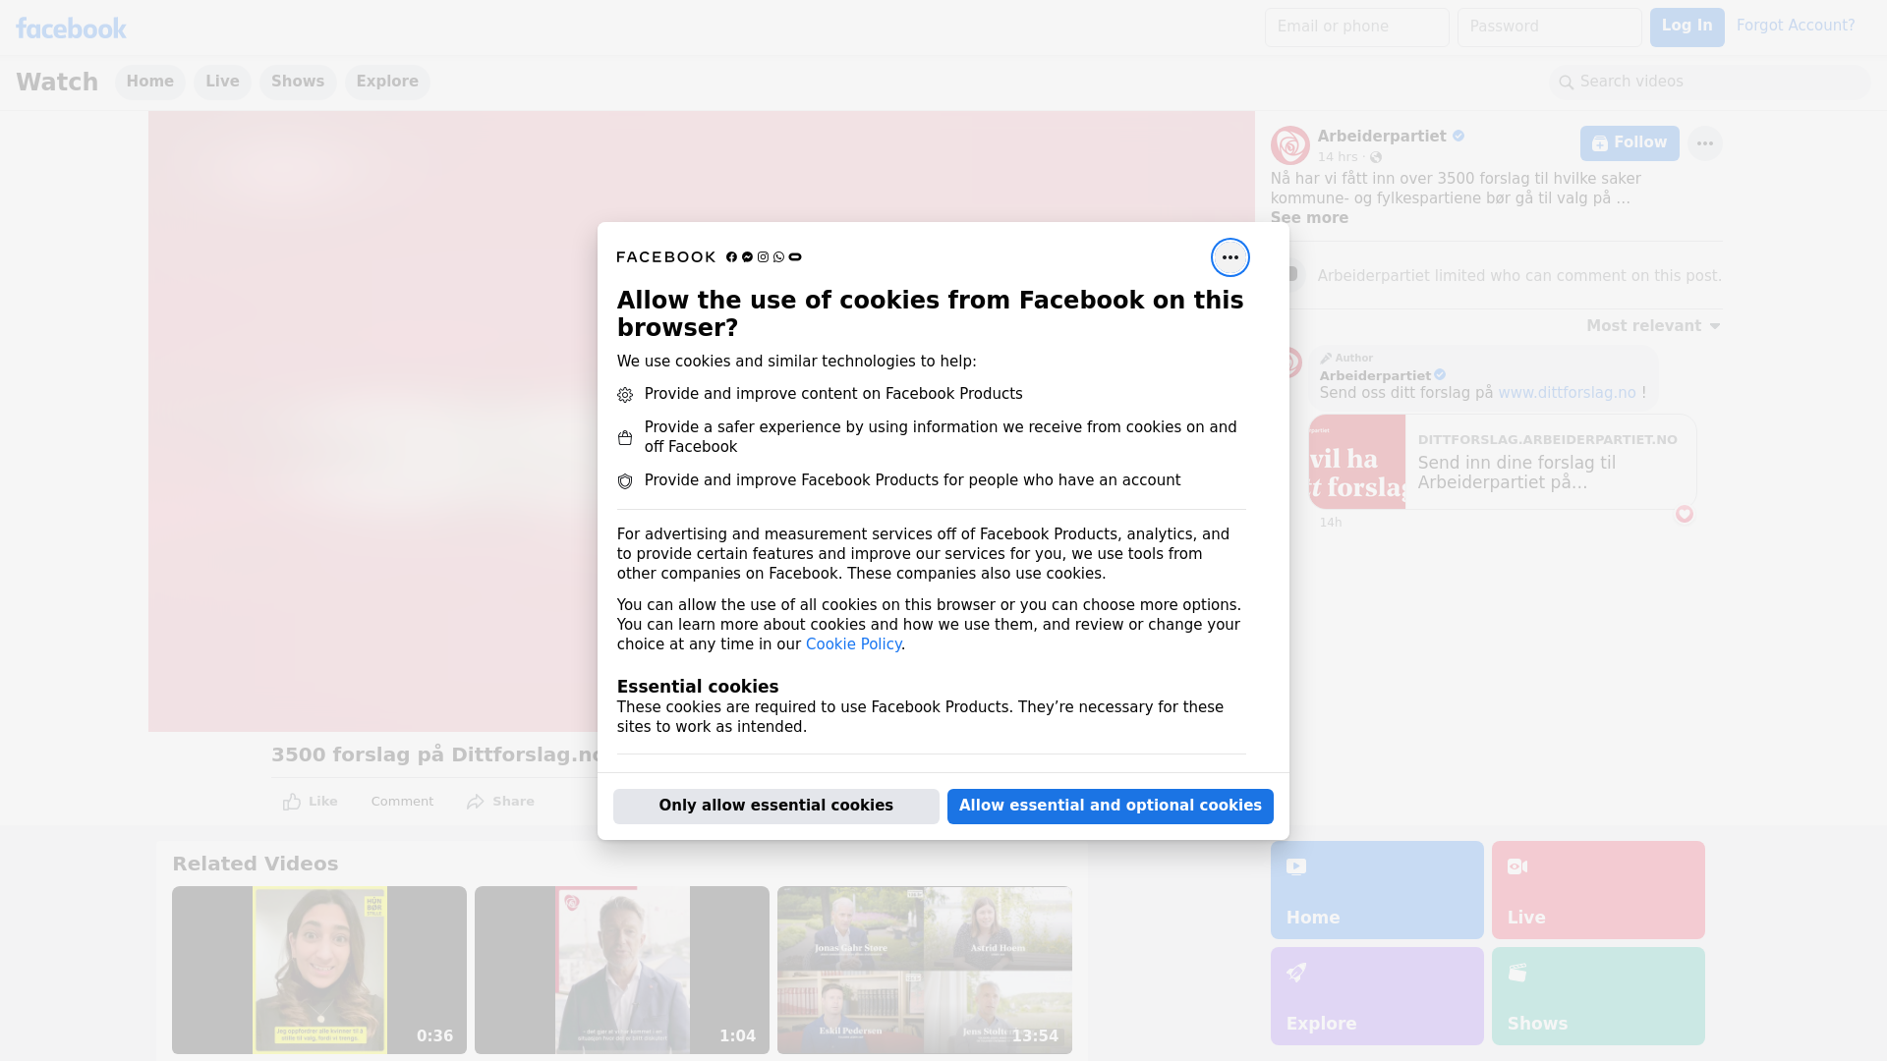Click the Watch heading
The width and height of the screenshot is (1887, 1061).
coord(57,82)
